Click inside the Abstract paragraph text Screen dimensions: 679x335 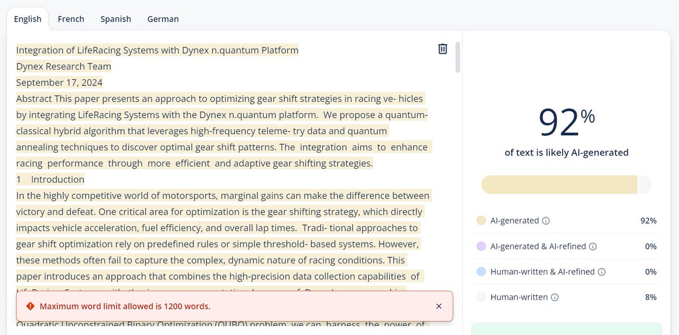224,131
